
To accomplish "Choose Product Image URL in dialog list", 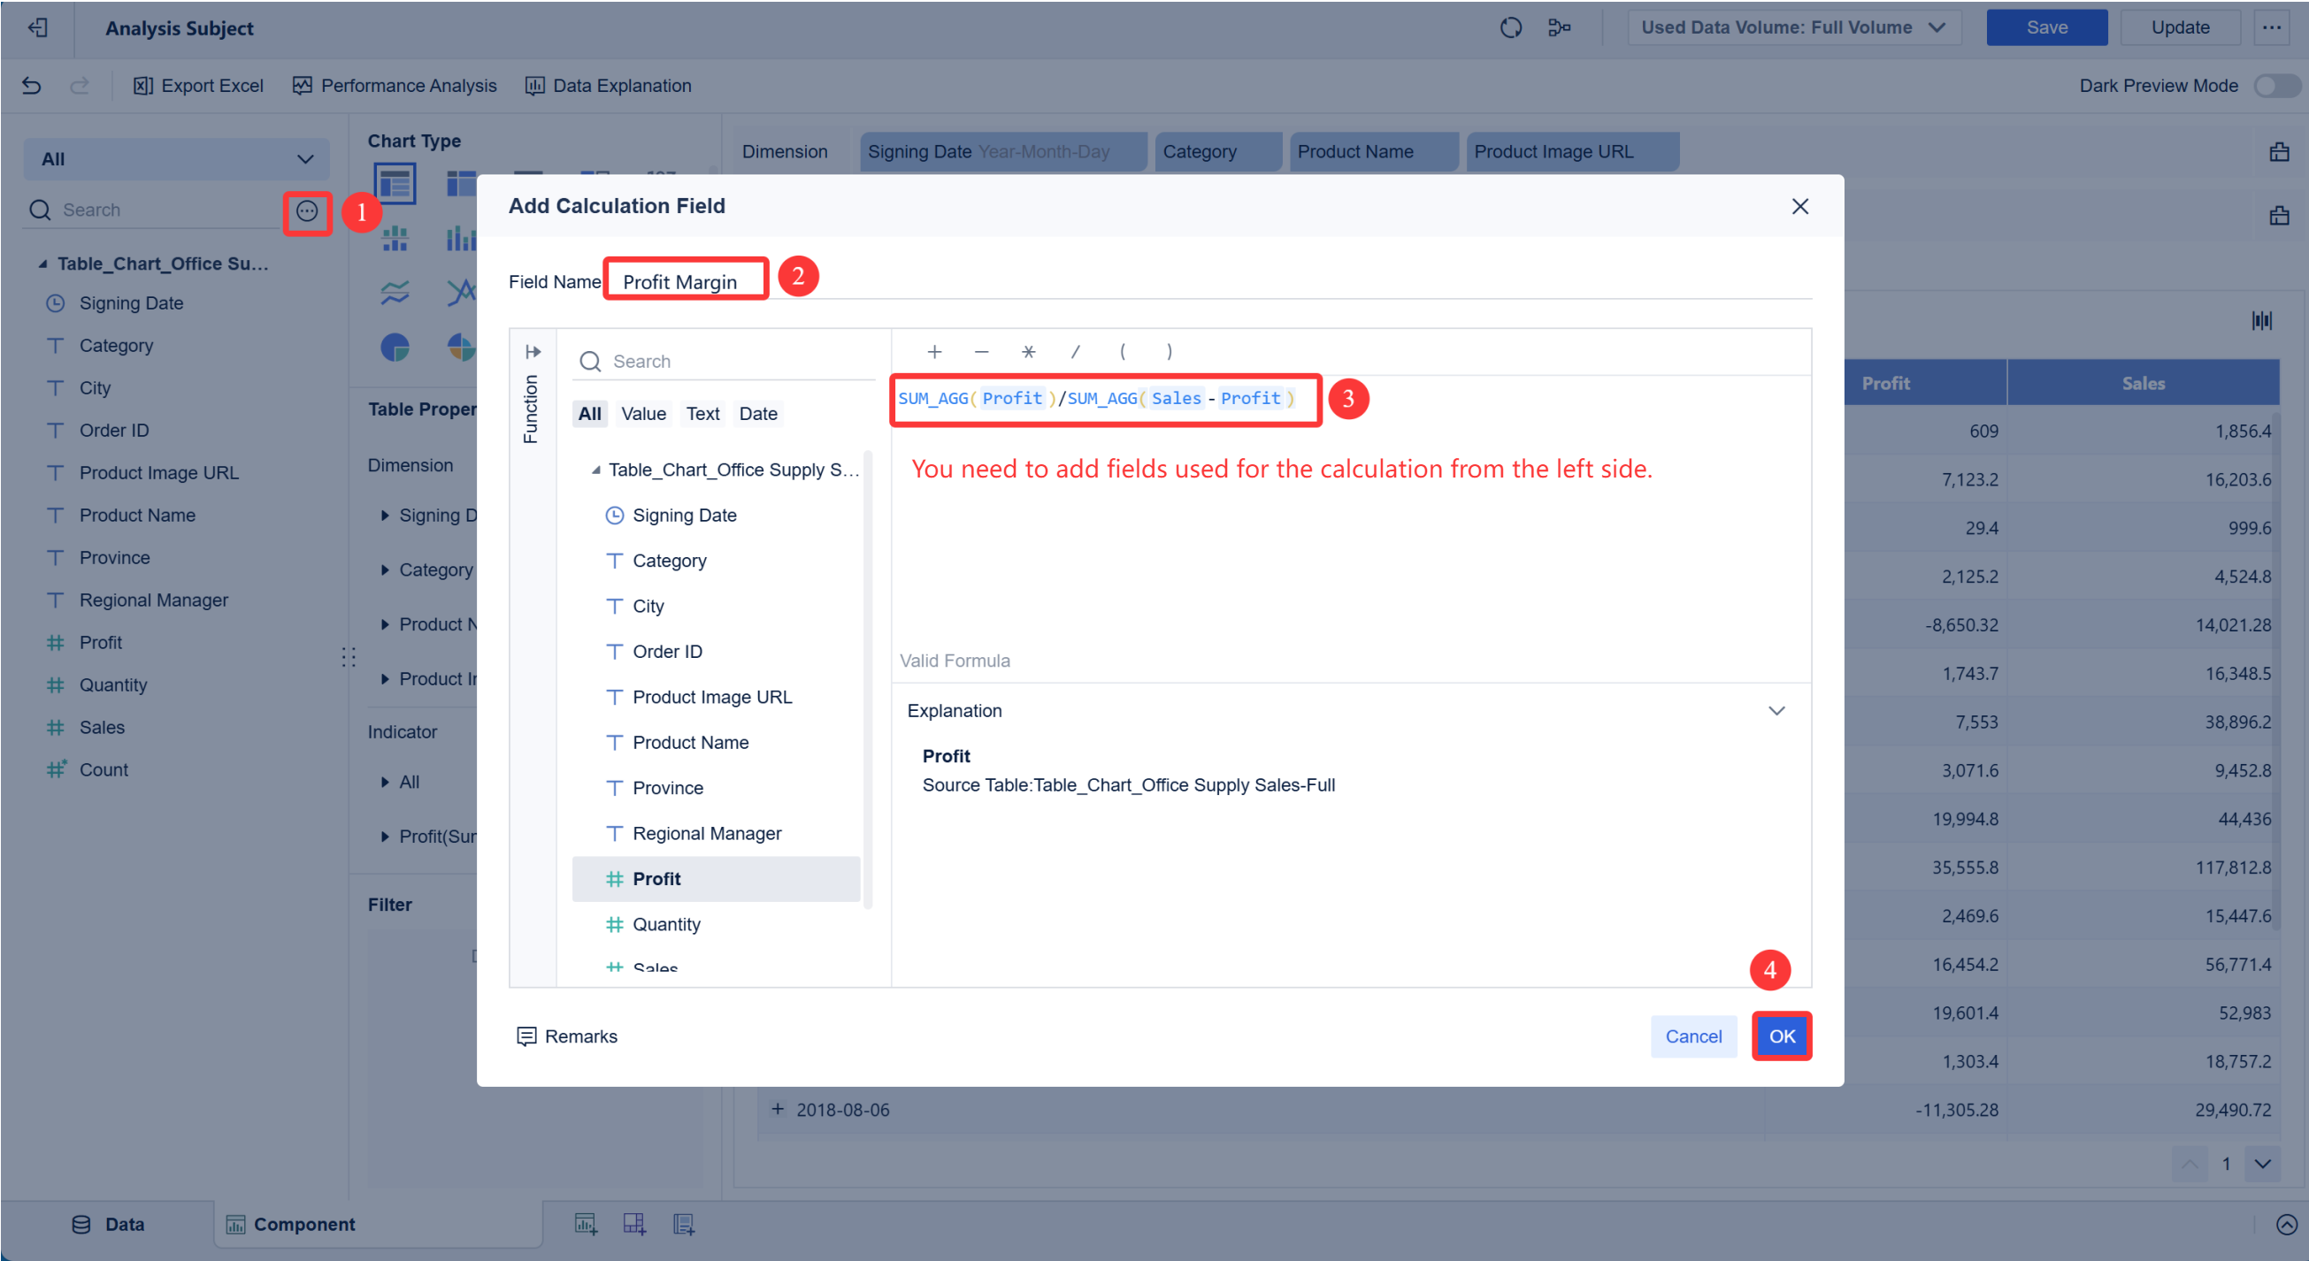I will (x=717, y=698).
